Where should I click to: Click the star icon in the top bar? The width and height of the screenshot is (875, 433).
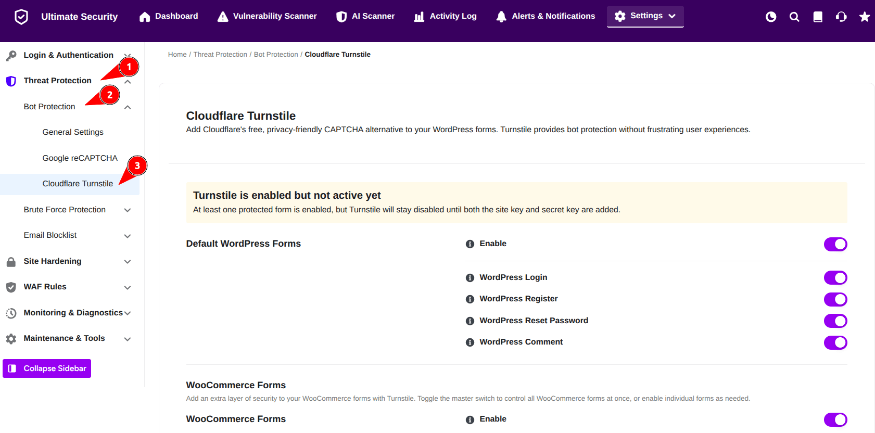pyautogui.click(x=865, y=17)
